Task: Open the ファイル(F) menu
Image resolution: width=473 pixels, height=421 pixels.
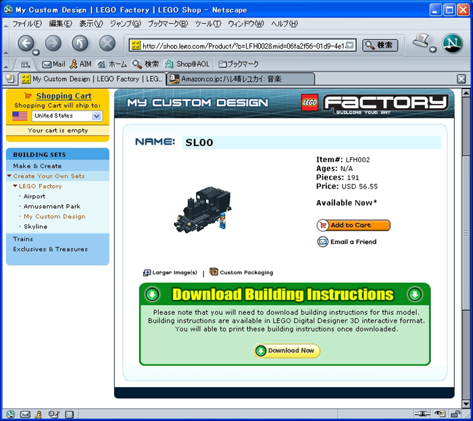Action: pos(27,24)
